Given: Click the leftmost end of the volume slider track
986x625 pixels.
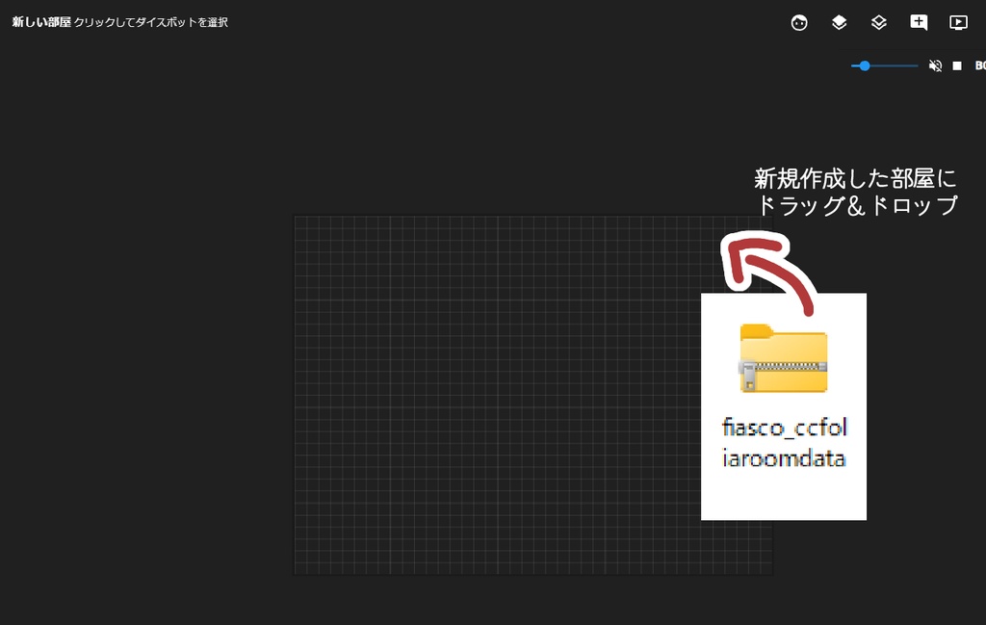Looking at the screenshot, I should point(852,65).
